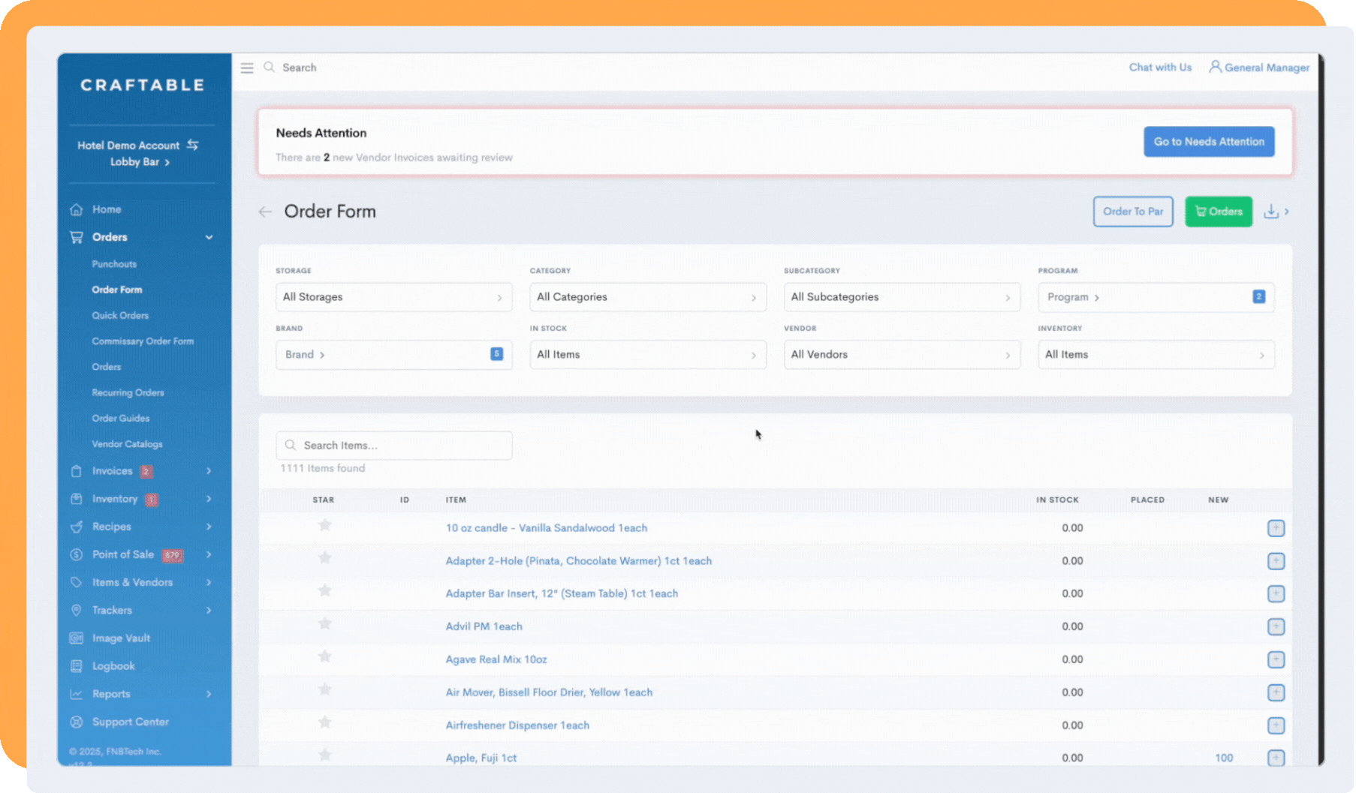Click the Inventory box icon
Image resolution: width=1356 pixels, height=793 pixels.
point(76,499)
